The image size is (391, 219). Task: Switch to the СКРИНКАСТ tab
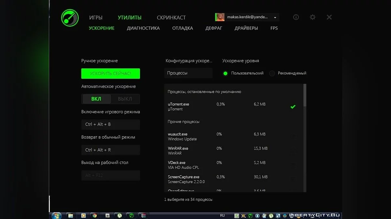point(171,17)
